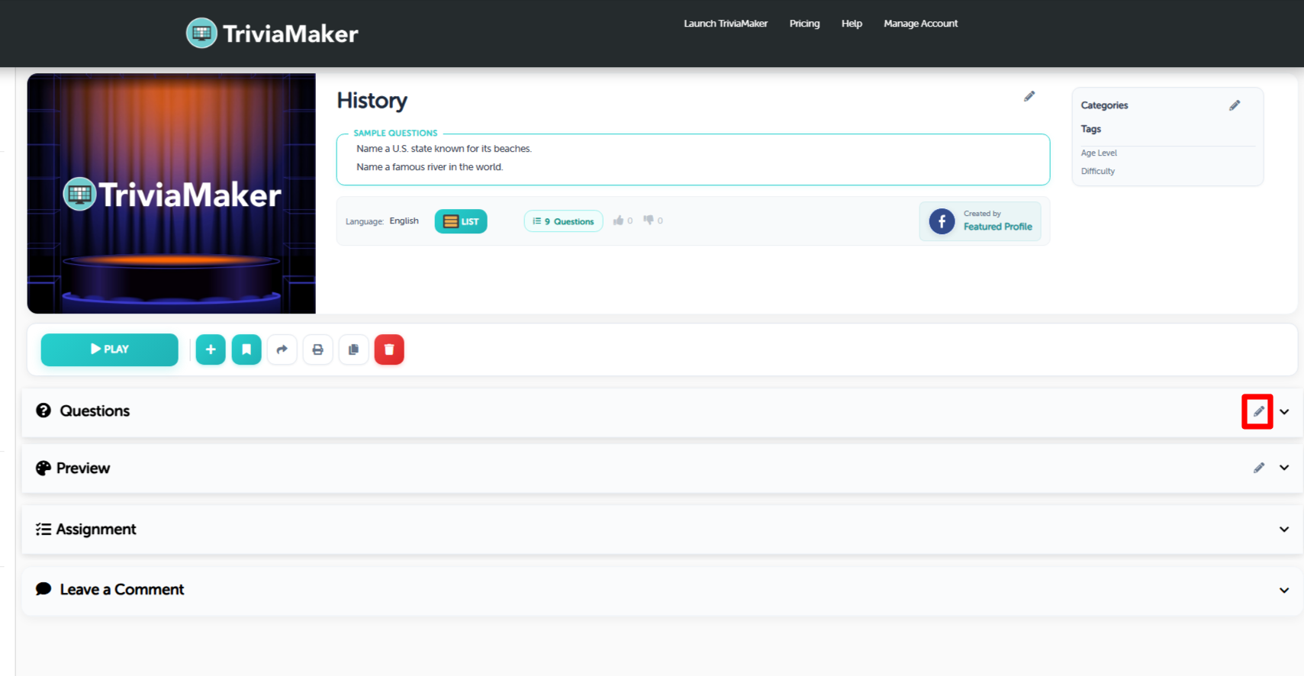This screenshot has height=676, width=1304.
Task: Click the Facebook creator avatar icon
Action: tap(942, 221)
